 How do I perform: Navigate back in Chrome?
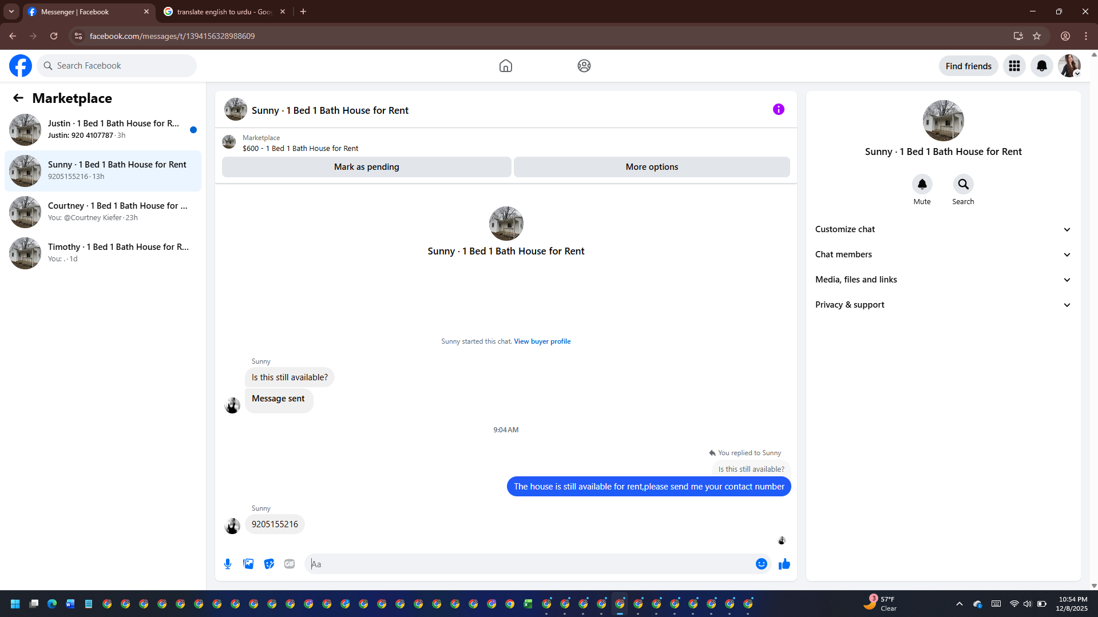tap(13, 36)
